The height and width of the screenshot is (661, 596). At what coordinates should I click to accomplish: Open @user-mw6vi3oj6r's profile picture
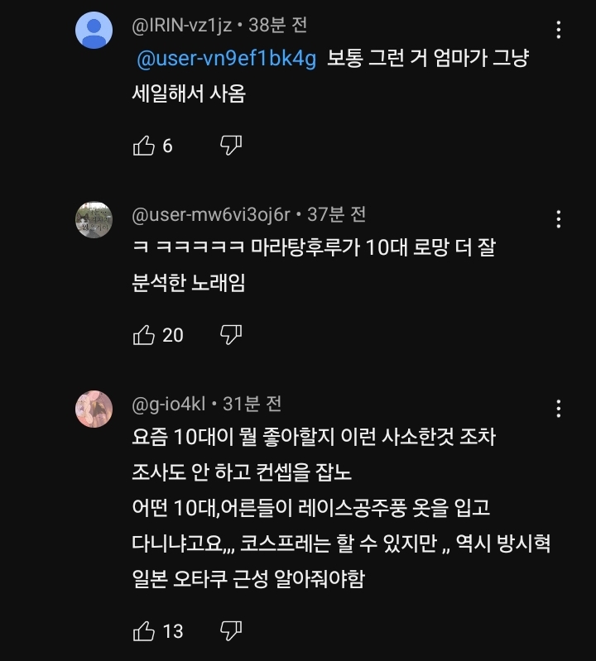point(94,220)
